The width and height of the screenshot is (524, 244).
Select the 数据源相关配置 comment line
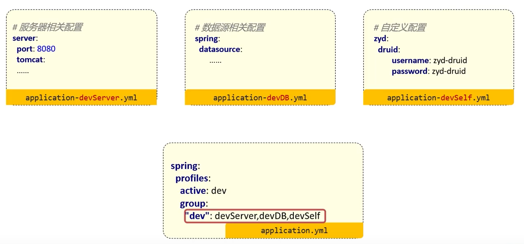click(x=230, y=28)
